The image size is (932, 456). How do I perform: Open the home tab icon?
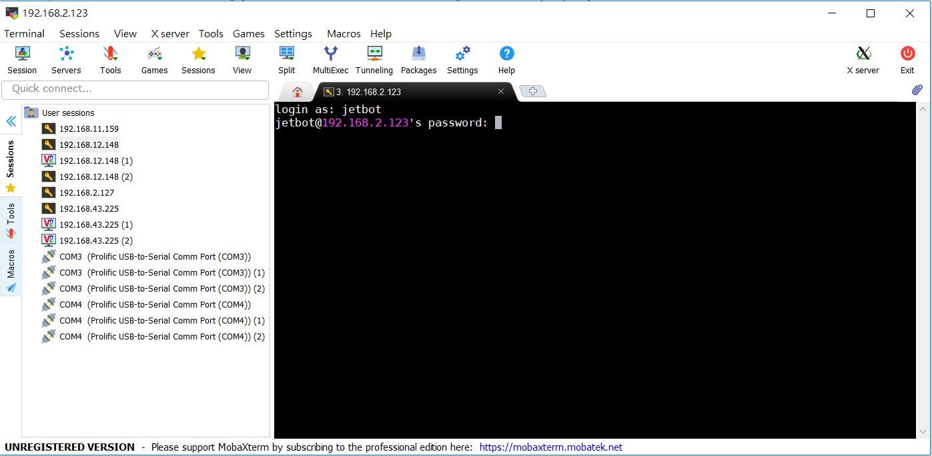tap(298, 92)
